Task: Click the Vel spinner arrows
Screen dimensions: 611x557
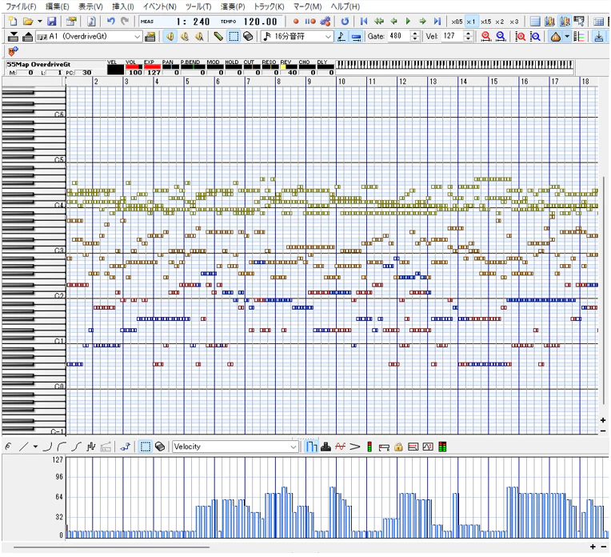Action: tap(469, 36)
